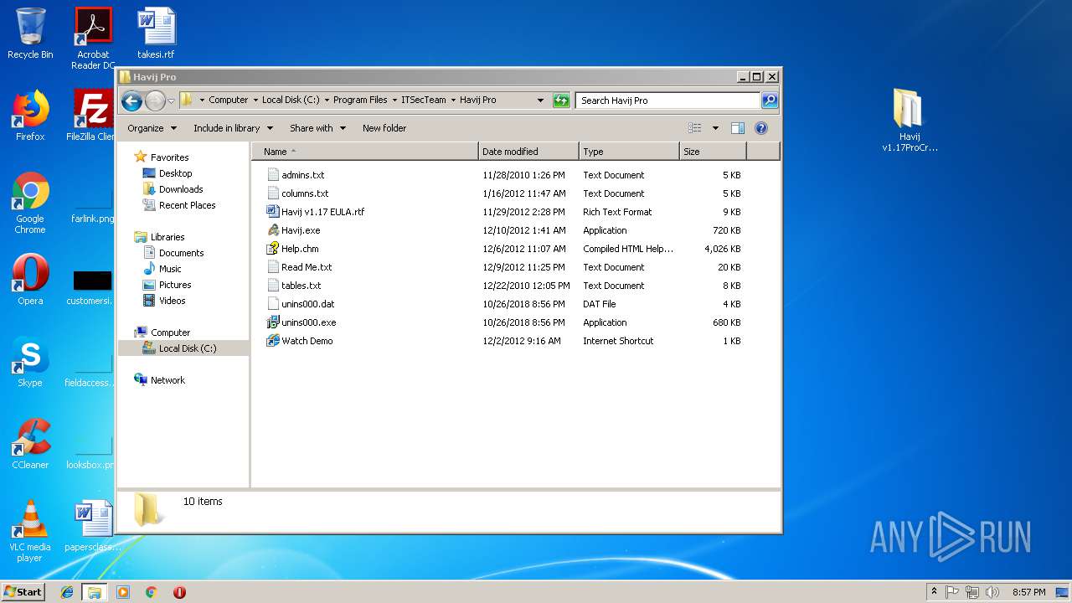Launch Chrome from the taskbar
This screenshot has width=1072, height=603.
152,592
